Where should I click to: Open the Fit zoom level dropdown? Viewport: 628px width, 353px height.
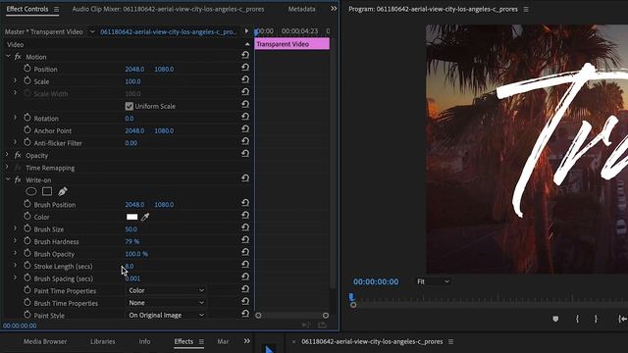point(433,281)
